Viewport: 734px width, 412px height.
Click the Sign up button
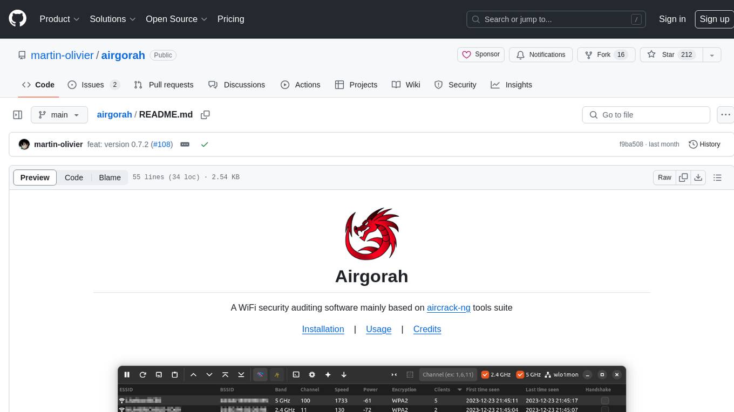[x=714, y=19]
